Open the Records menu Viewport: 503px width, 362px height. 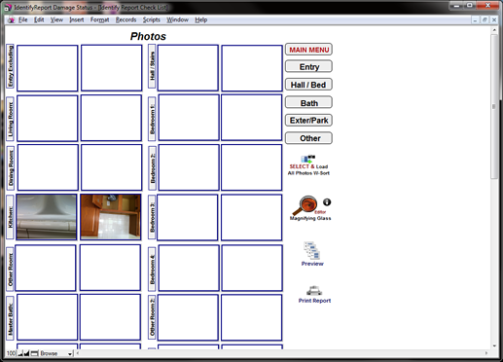pyautogui.click(x=126, y=19)
